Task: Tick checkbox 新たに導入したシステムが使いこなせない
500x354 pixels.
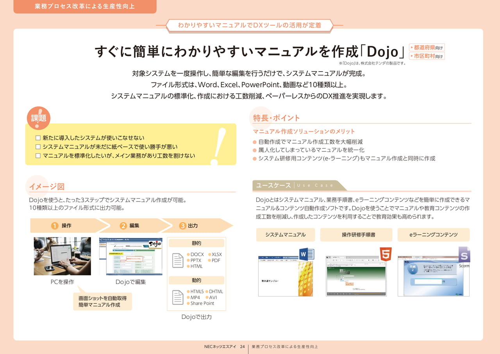Action: pos(38,138)
